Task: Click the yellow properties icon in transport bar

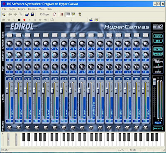Action: (x=96, y=20)
